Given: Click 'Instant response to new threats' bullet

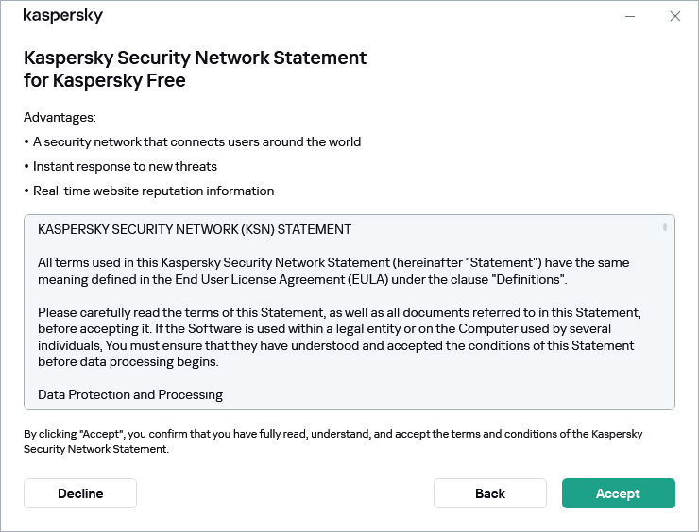Looking at the screenshot, I should coord(125,167).
